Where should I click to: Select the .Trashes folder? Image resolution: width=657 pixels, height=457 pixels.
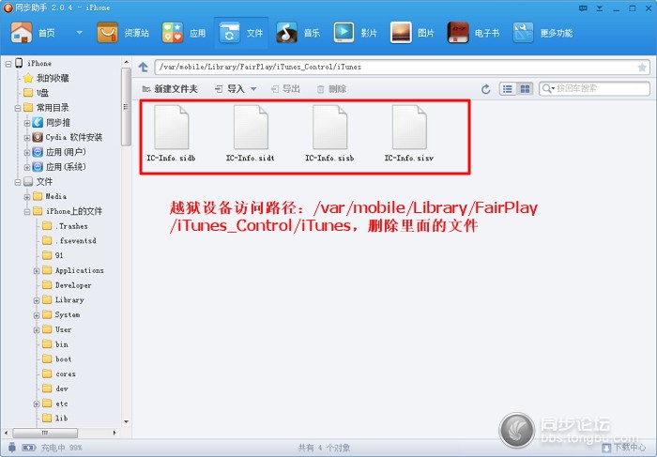[65, 226]
